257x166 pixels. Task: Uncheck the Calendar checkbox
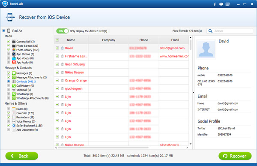(x=9, y=113)
